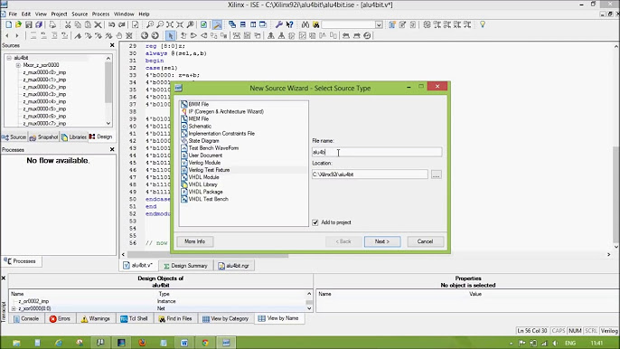The height and width of the screenshot is (349, 620).
Task: Open the Project menu
Action: click(59, 14)
